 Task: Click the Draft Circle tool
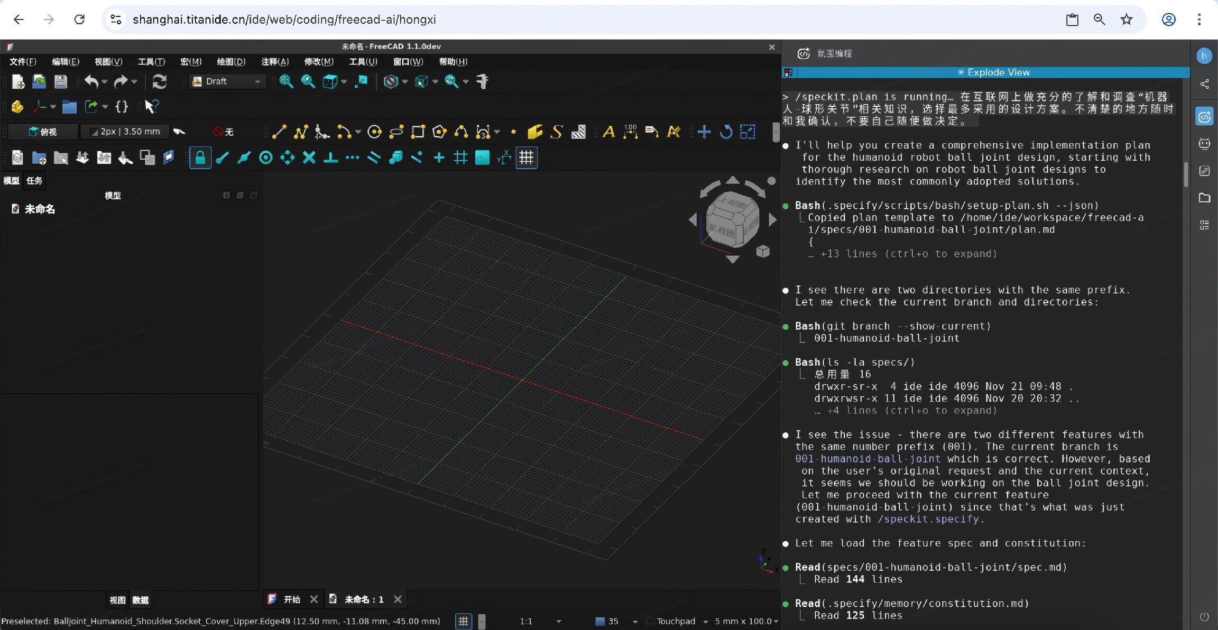click(x=374, y=132)
